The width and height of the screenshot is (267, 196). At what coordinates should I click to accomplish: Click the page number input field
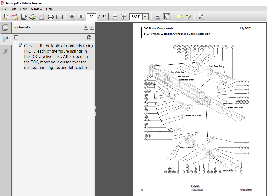click(x=91, y=17)
